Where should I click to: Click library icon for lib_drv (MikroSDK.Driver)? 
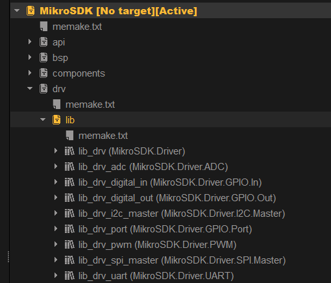pos(69,151)
